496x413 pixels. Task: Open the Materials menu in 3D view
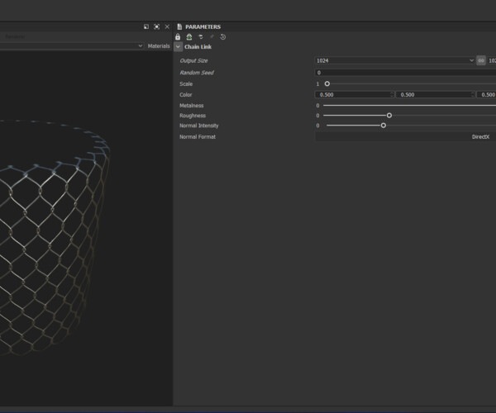pyautogui.click(x=159, y=46)
